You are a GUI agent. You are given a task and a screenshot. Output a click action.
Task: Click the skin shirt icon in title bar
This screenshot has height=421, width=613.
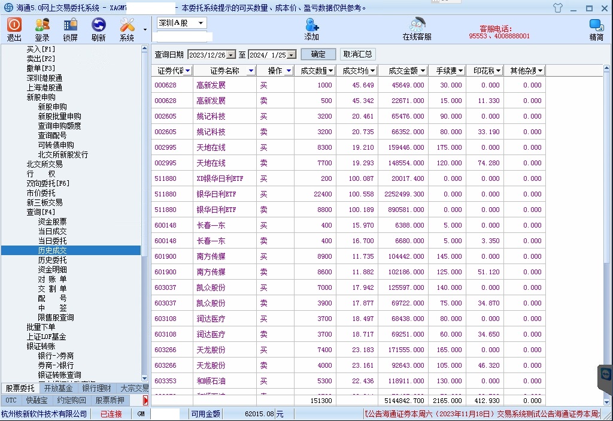pyautogui.click(x=558, y=8)
